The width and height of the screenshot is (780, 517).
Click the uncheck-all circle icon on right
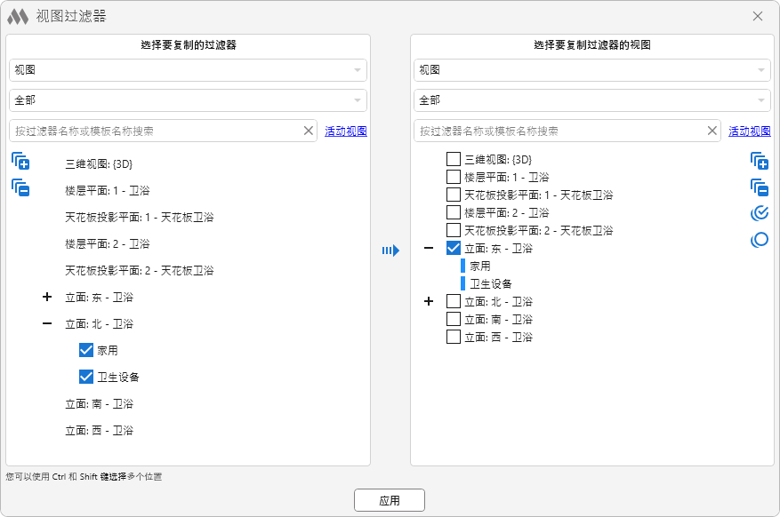tap(759, 240)
